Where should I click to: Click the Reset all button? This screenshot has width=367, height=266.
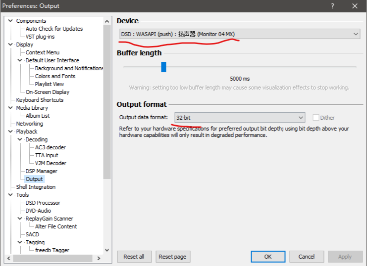134,257
